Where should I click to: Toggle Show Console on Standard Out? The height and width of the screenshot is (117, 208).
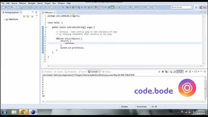tap(178, 71)
